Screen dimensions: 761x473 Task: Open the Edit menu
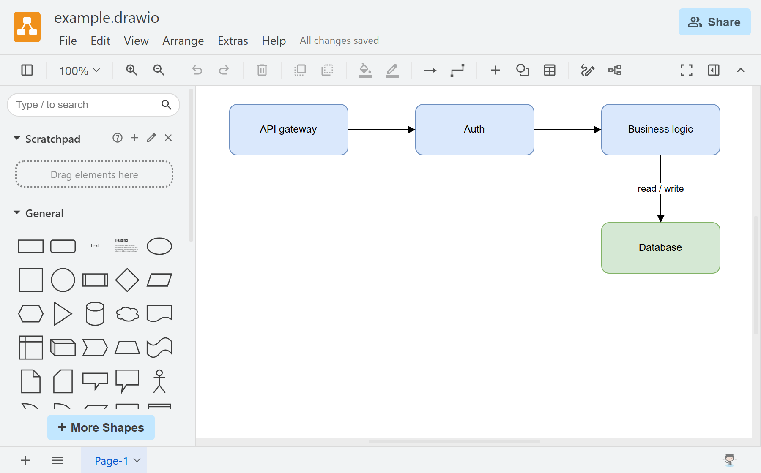(x=100, y=41)
